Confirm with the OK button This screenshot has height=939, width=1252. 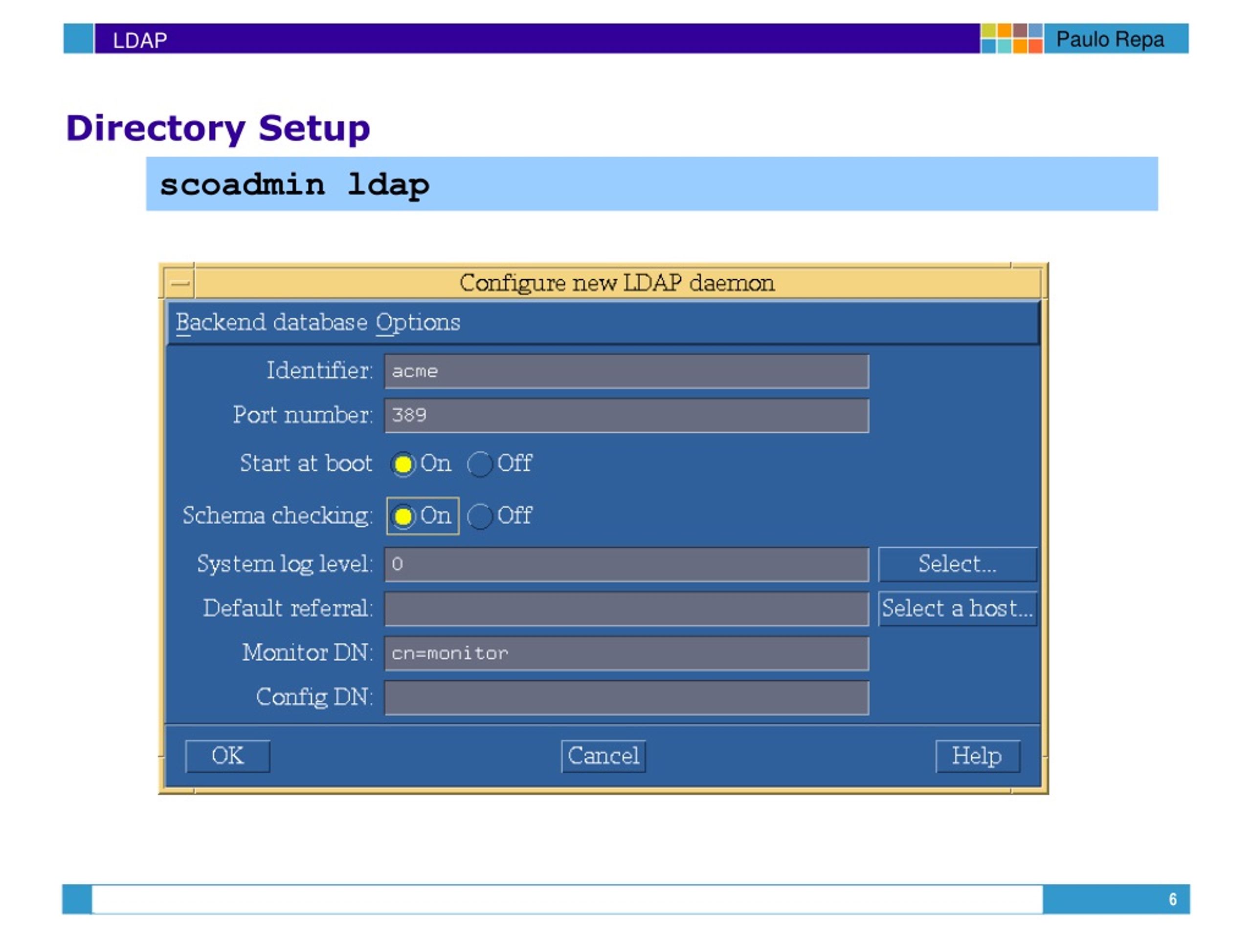coord(227,756)
